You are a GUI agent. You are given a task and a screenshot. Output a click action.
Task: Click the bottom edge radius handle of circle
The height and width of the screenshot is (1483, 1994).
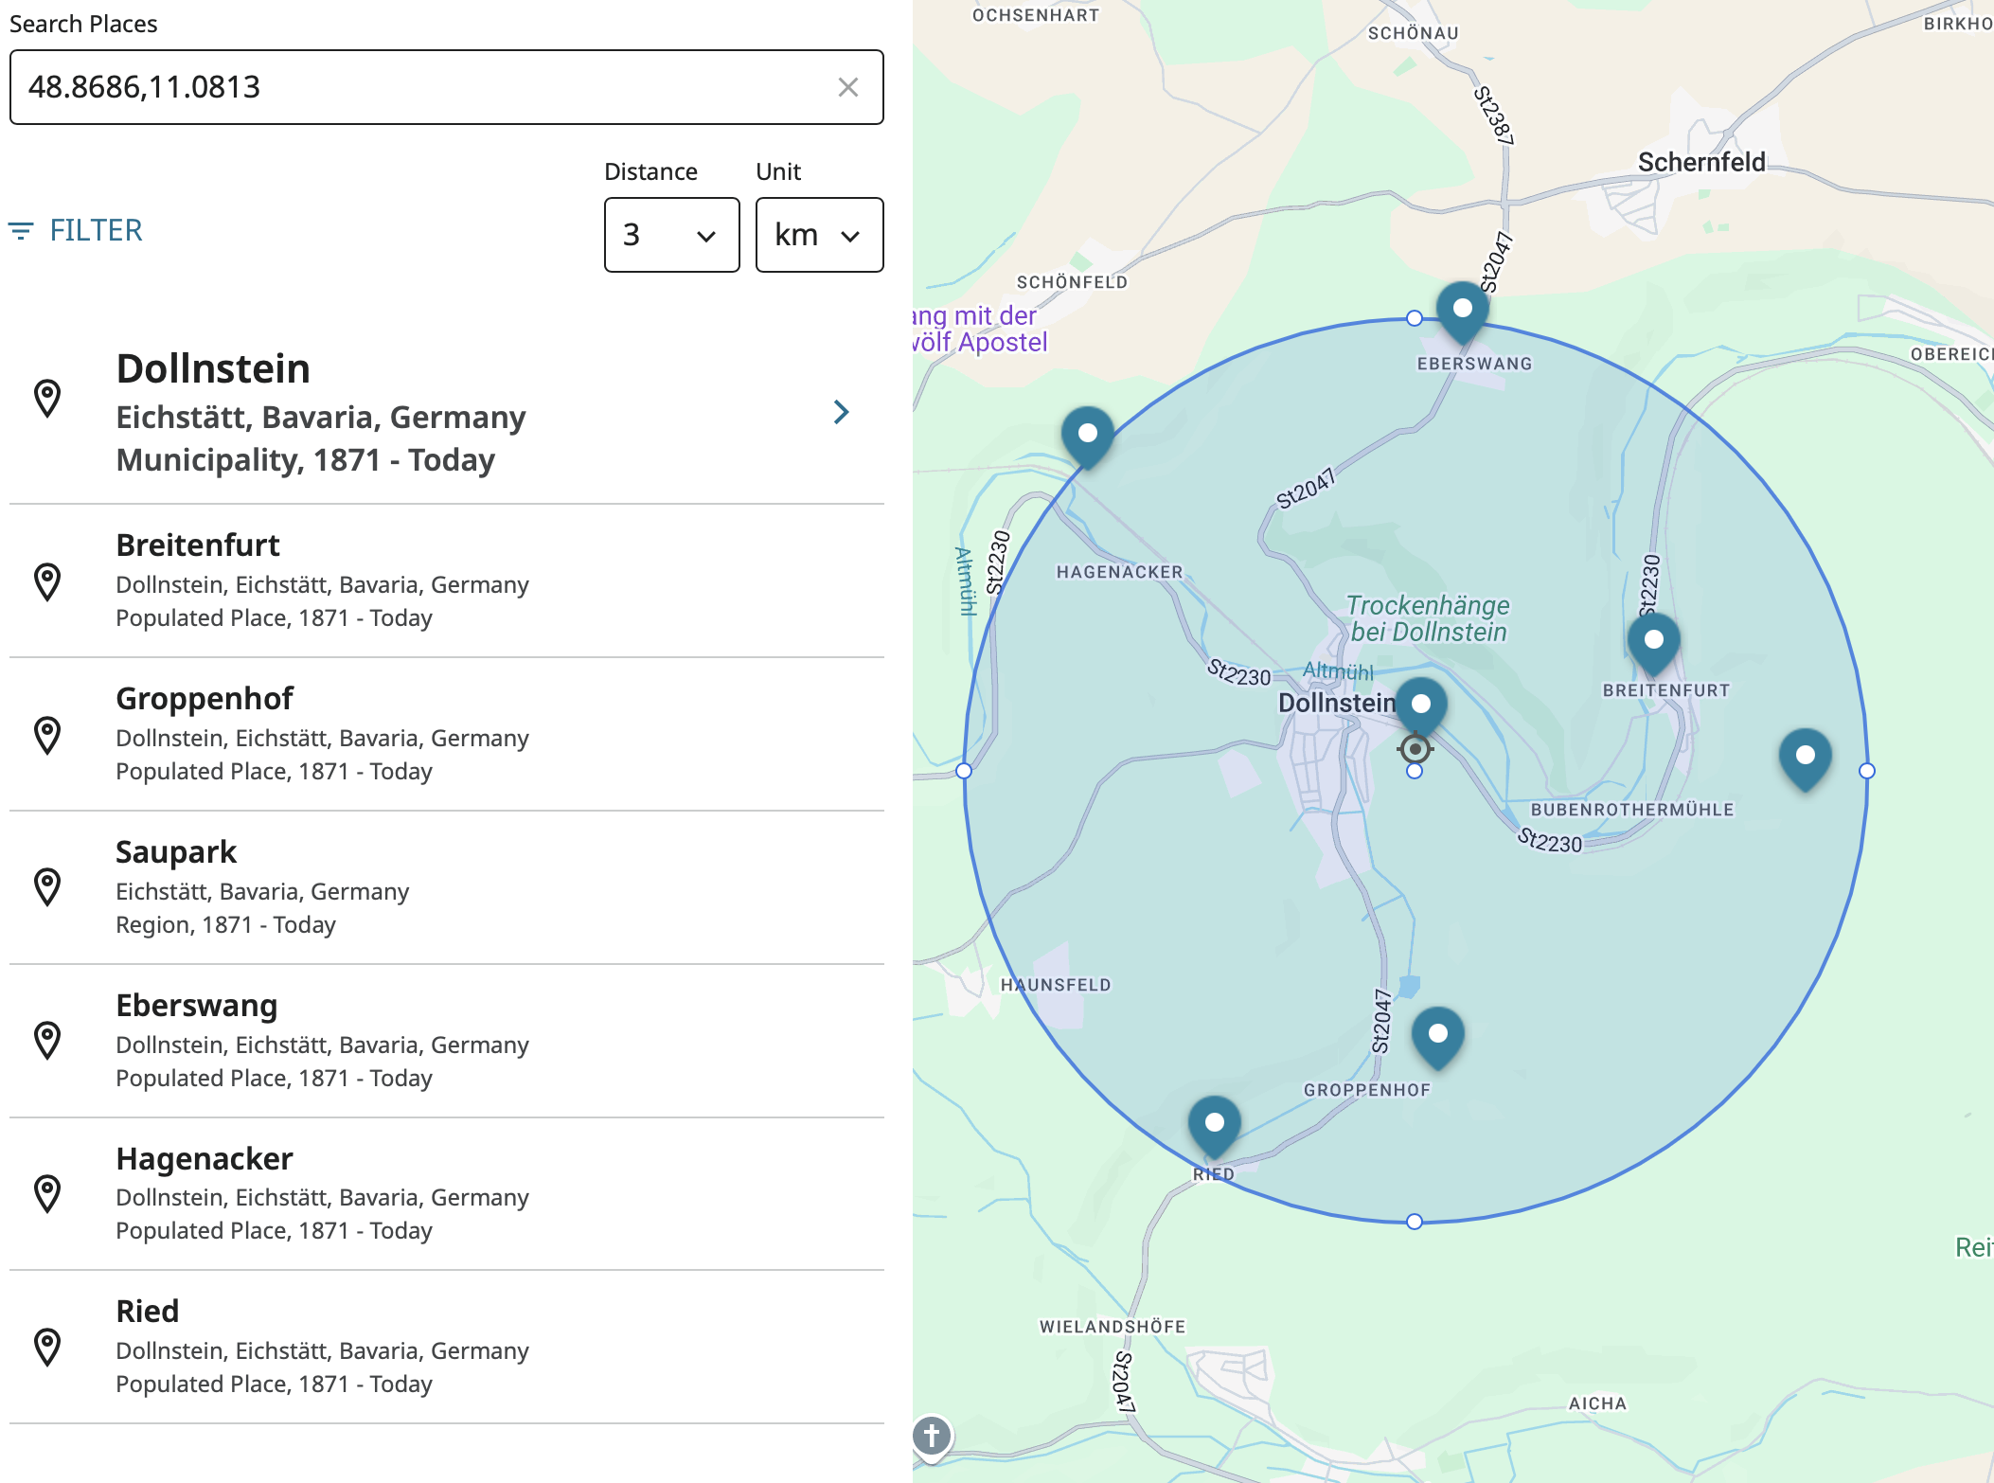click(x=1414, y=1222)
